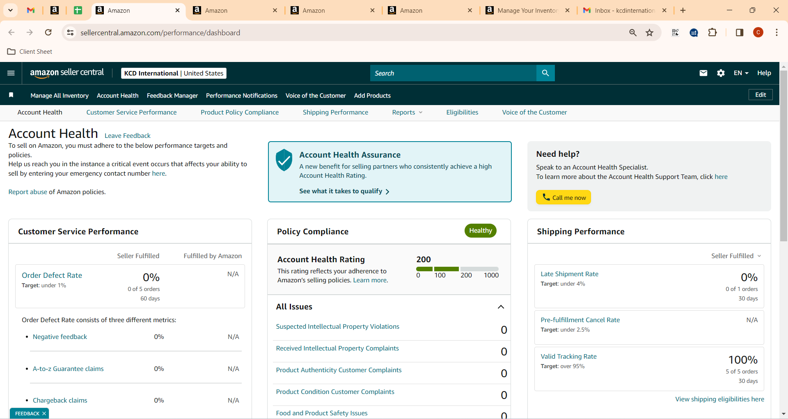
Task: Open Performance Notifications in the favorites bar
Action: click(x=242, y=96)
